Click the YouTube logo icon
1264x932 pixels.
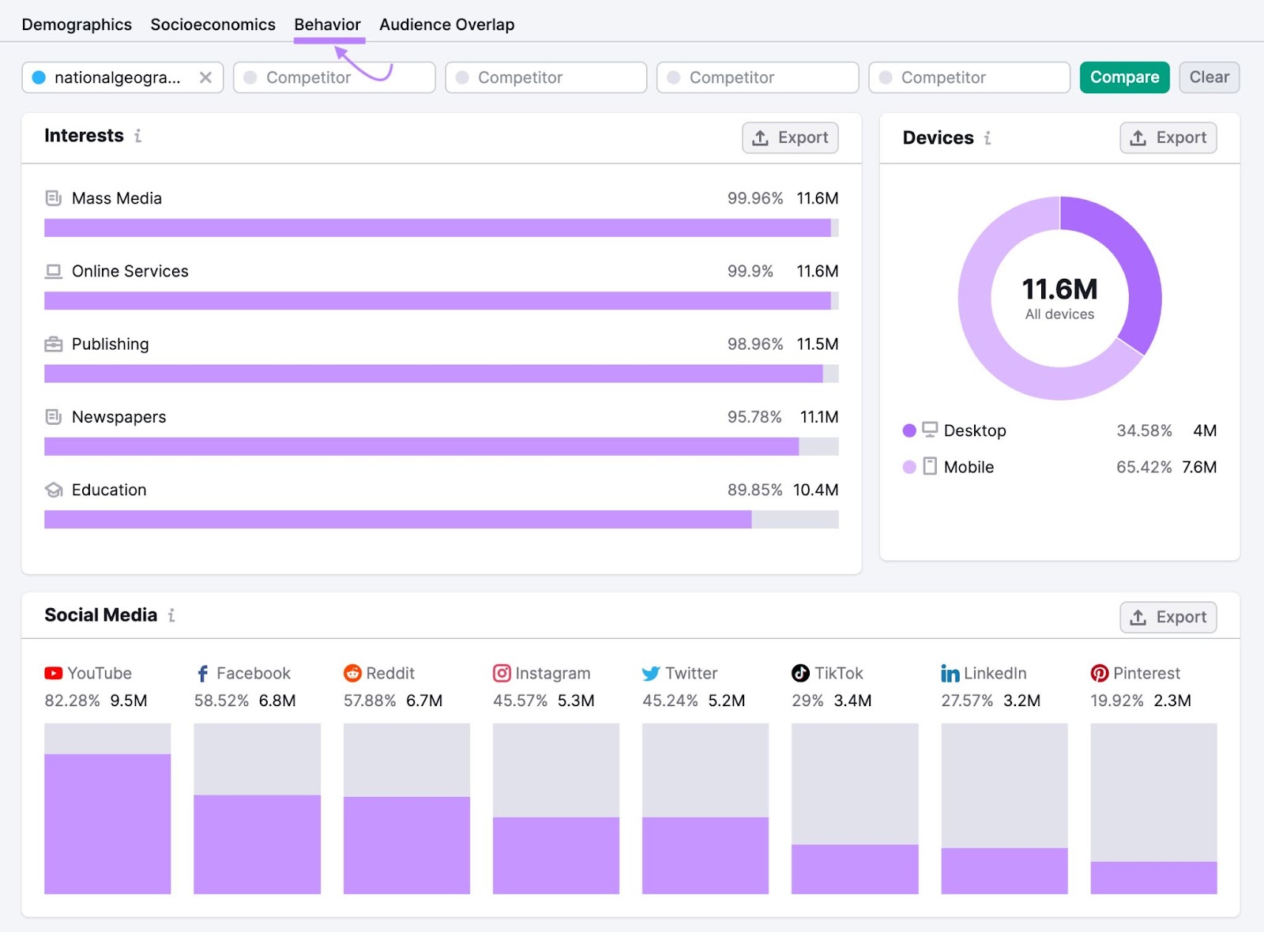point(53,673)
